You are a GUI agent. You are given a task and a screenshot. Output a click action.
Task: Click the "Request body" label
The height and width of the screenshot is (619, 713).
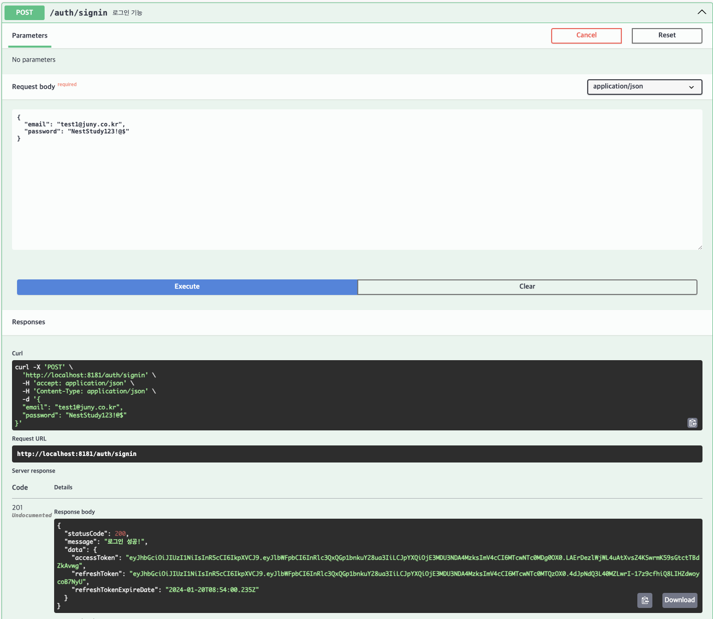coord(34,87)
